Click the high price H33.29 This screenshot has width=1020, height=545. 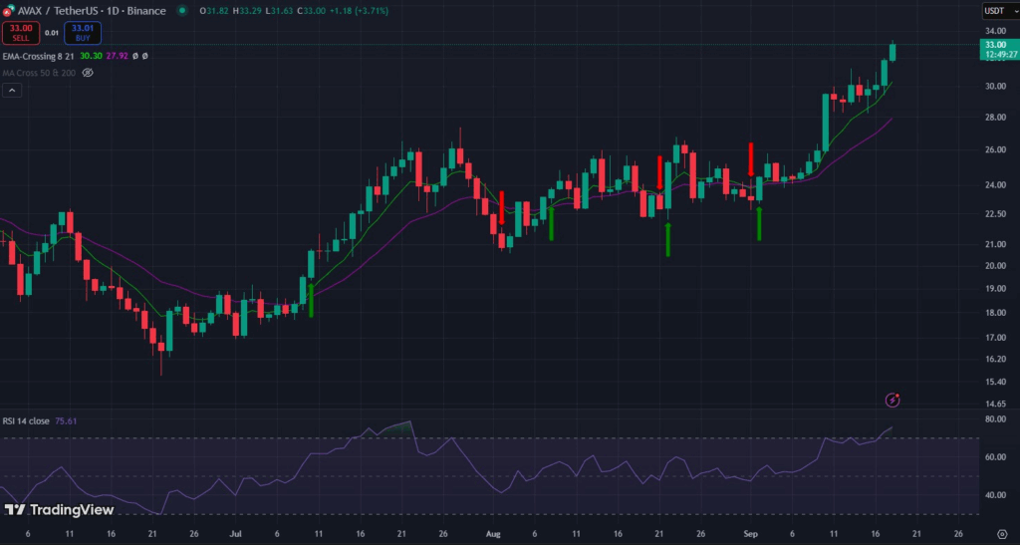coord(247,10)
